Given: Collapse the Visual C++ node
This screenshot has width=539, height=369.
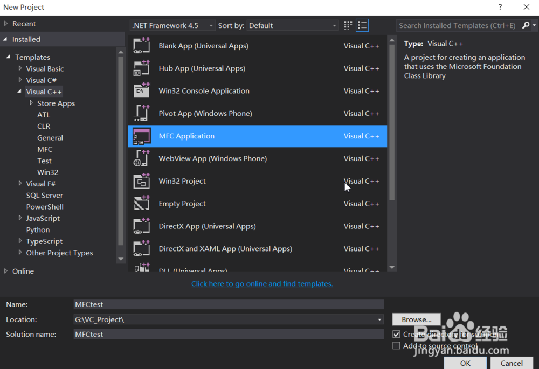Looking at the screenshot, I should pos(19,92).
